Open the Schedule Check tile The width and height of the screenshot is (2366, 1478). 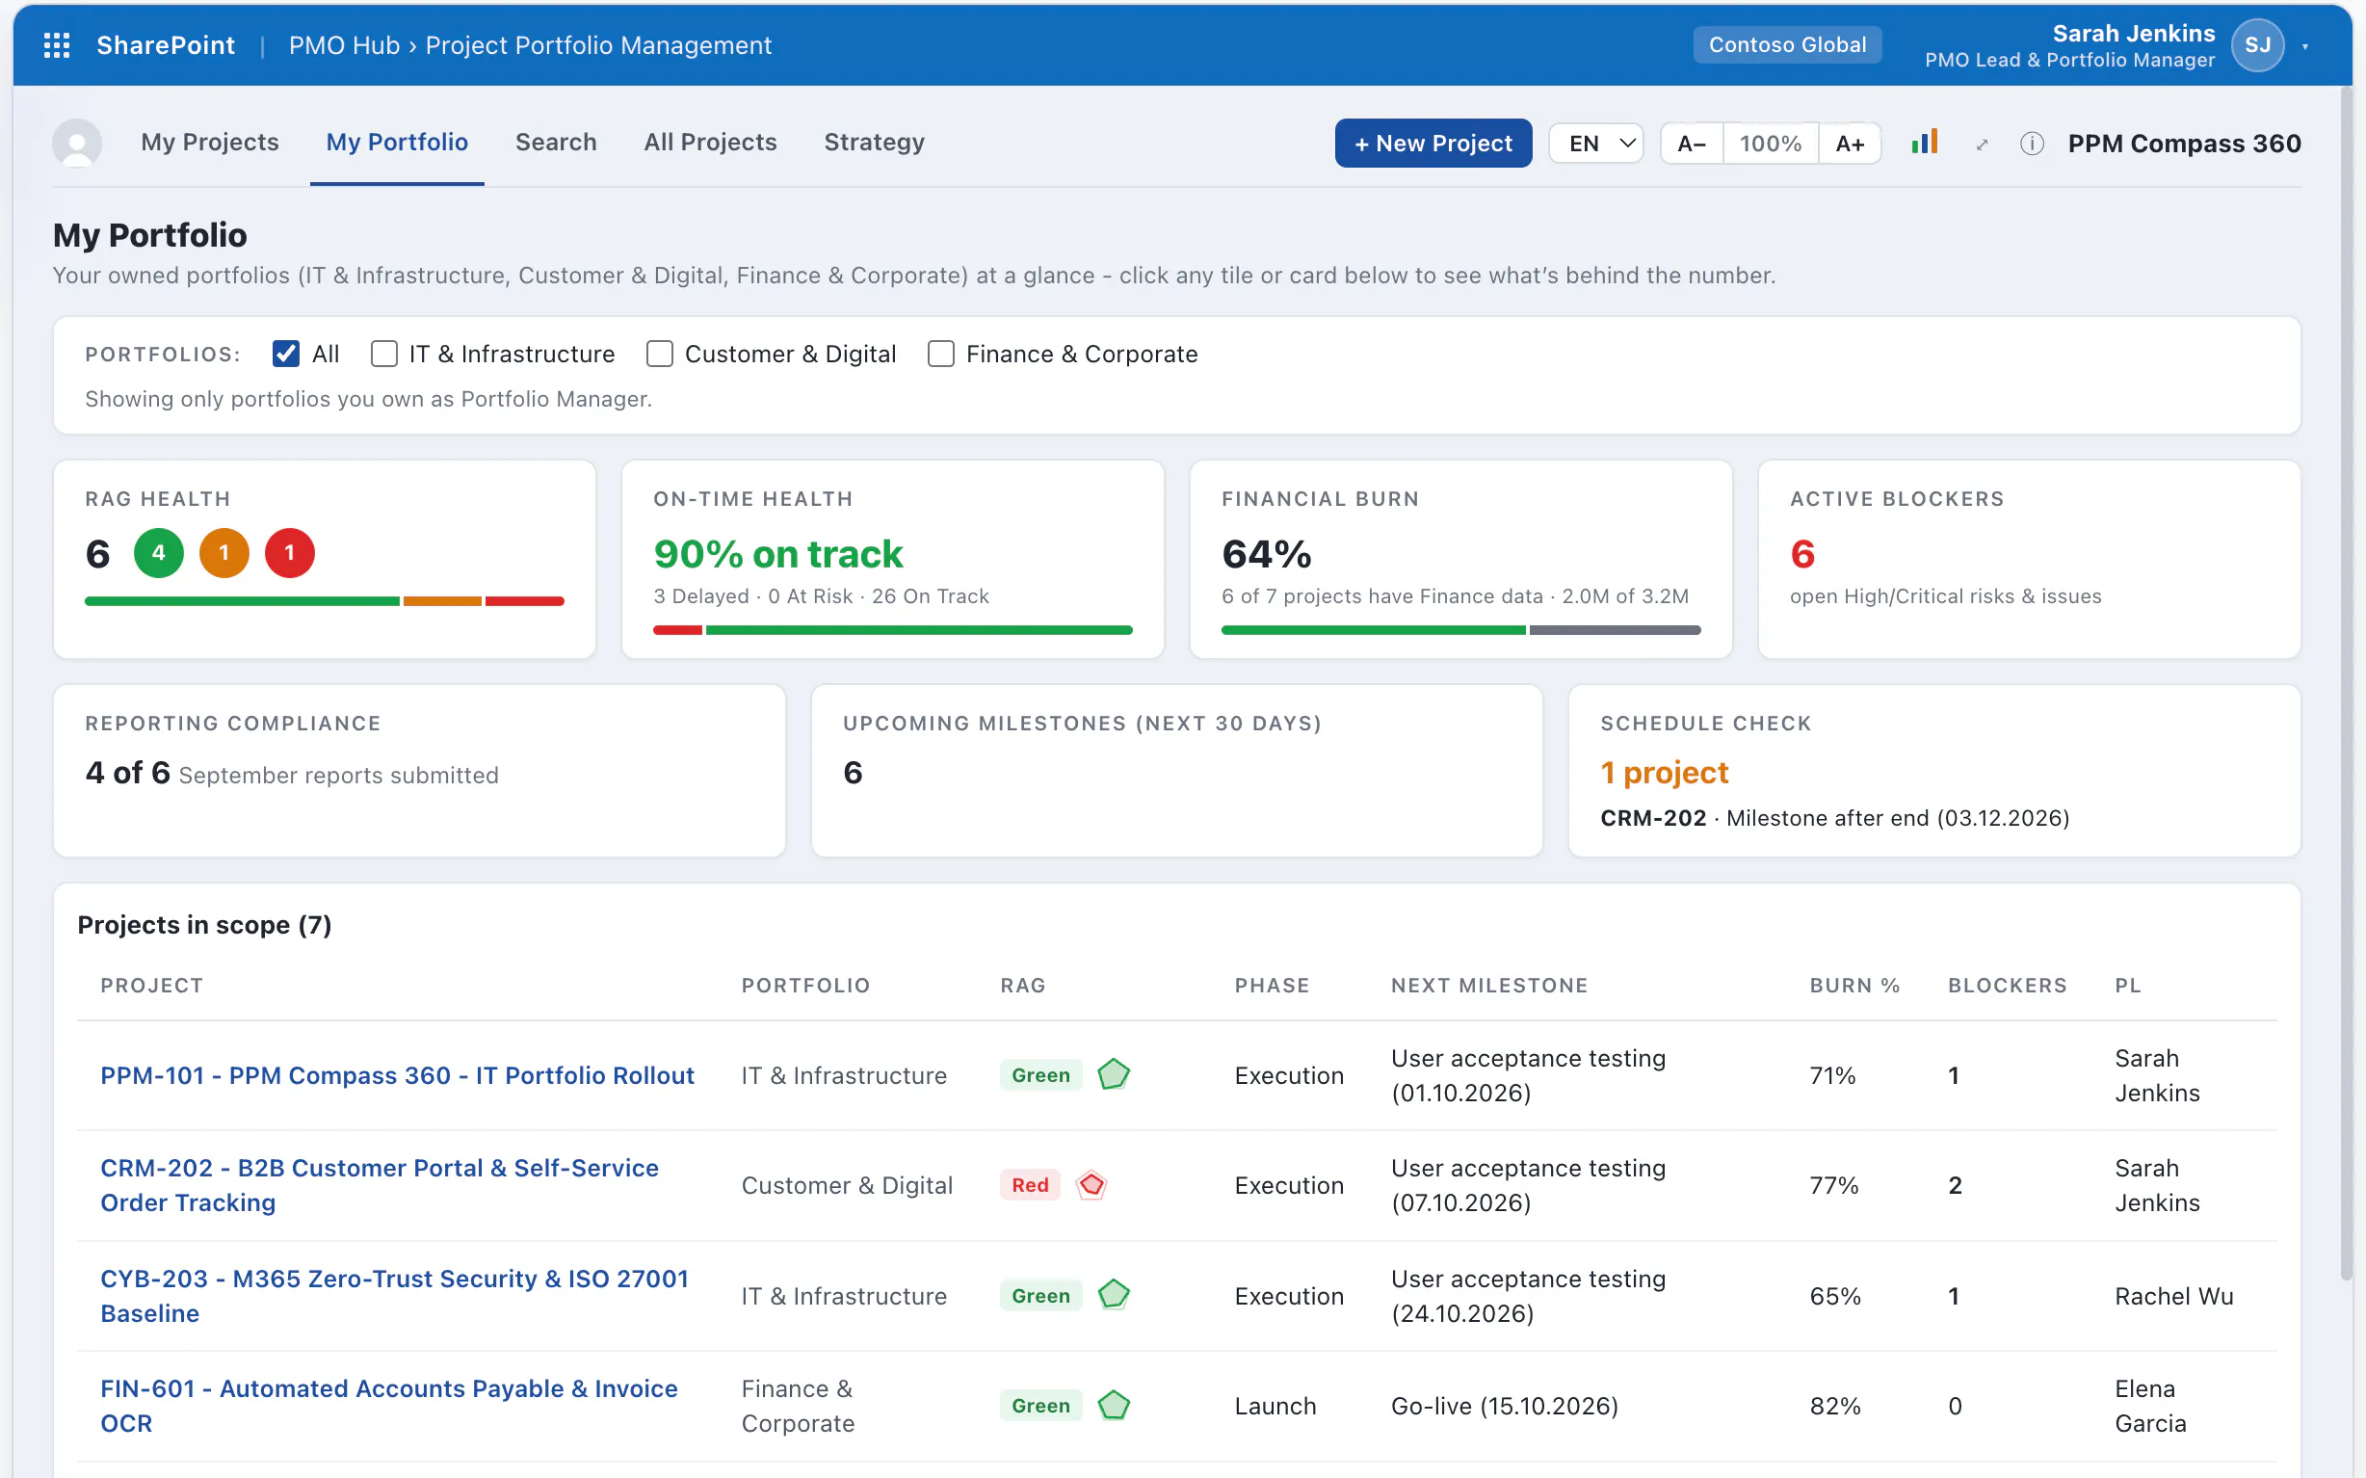(x=1934, y=770)
